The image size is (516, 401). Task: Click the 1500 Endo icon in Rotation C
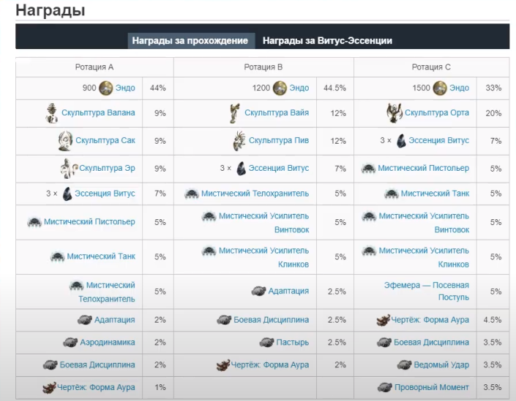pos(440,88)
